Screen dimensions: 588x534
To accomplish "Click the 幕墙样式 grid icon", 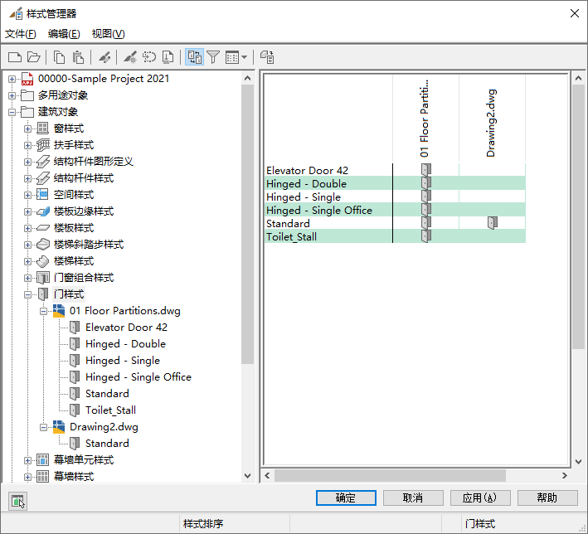I will (43, 477).
